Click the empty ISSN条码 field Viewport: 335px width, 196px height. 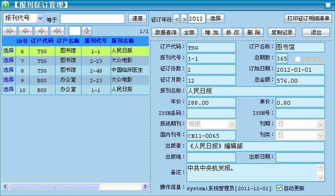(211, 113)
